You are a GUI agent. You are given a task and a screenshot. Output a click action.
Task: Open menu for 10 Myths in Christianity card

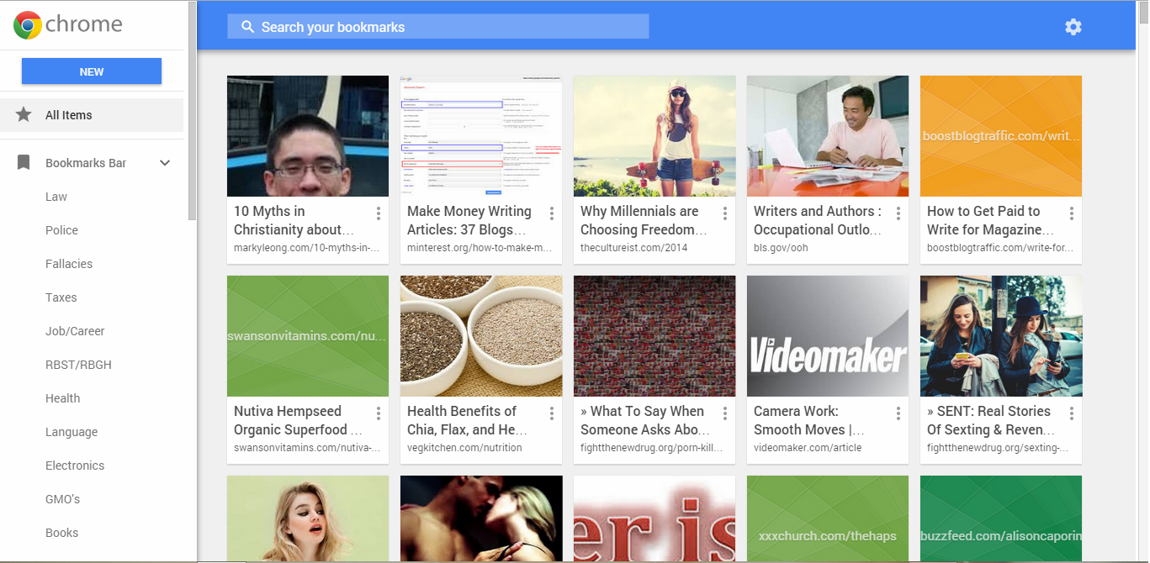pyautogui.click(x=379, y=213)
